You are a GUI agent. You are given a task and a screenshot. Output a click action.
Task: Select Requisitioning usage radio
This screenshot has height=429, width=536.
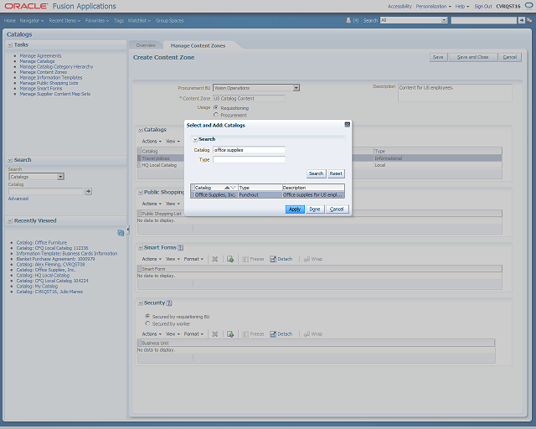[216, 107]
